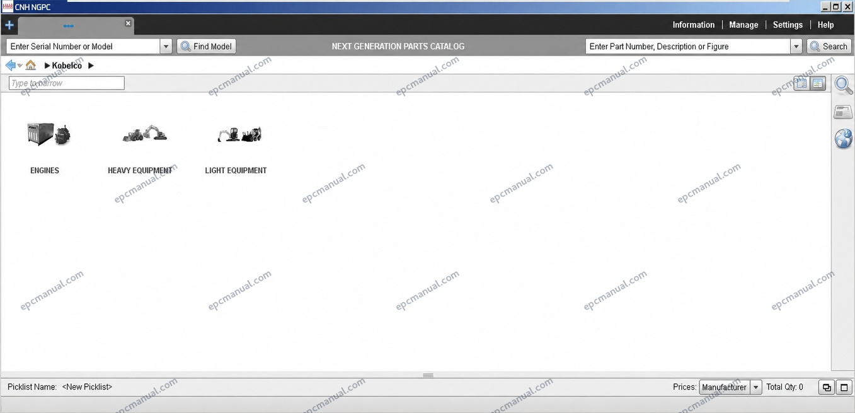Image resolution: width=855 pixels, height=413 pixels.
Task: Click the HEAVY EQUIPMENT label
Action: (x=140, y=170)
